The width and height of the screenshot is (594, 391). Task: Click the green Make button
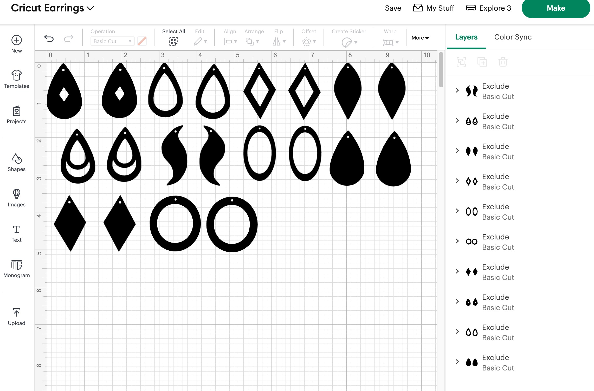point(556,8)
